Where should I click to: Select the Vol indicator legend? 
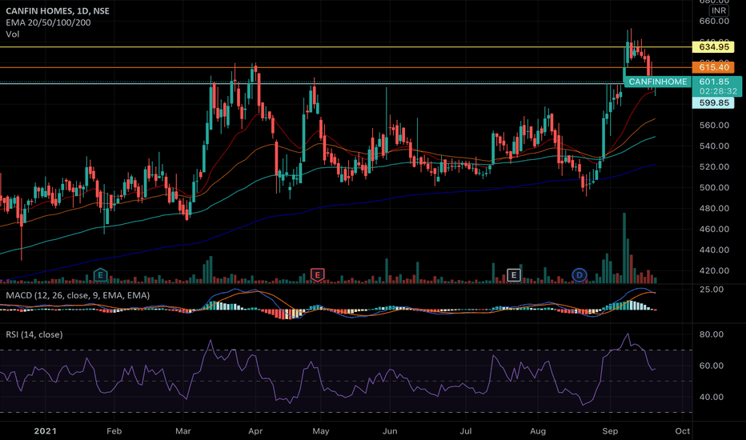click(12, 34)
